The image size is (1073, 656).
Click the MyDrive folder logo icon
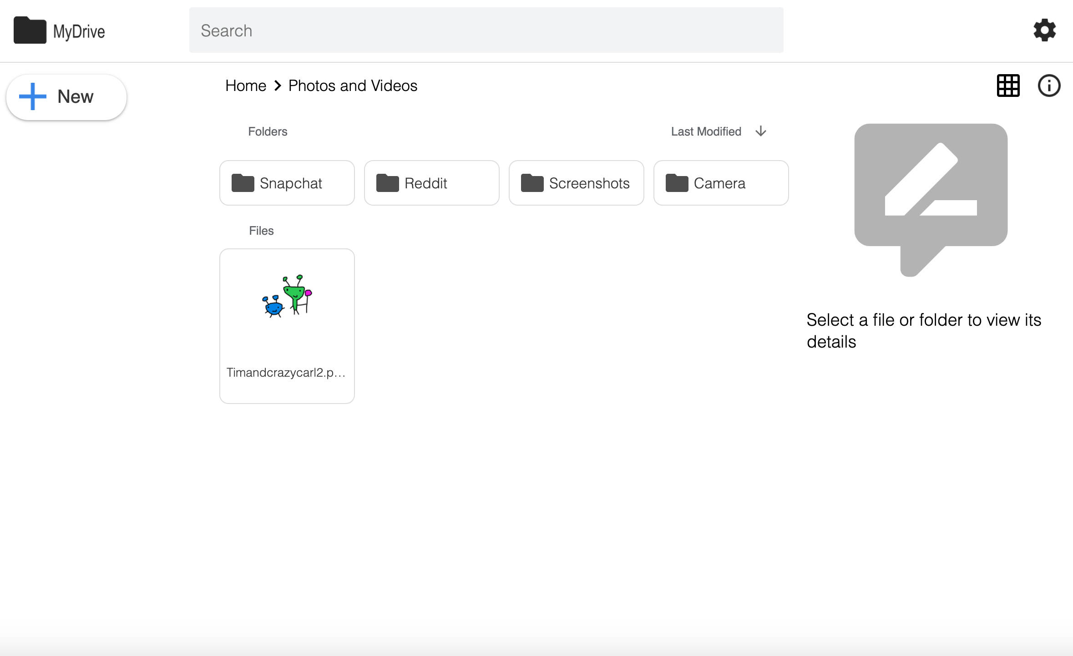pos(30,30)
